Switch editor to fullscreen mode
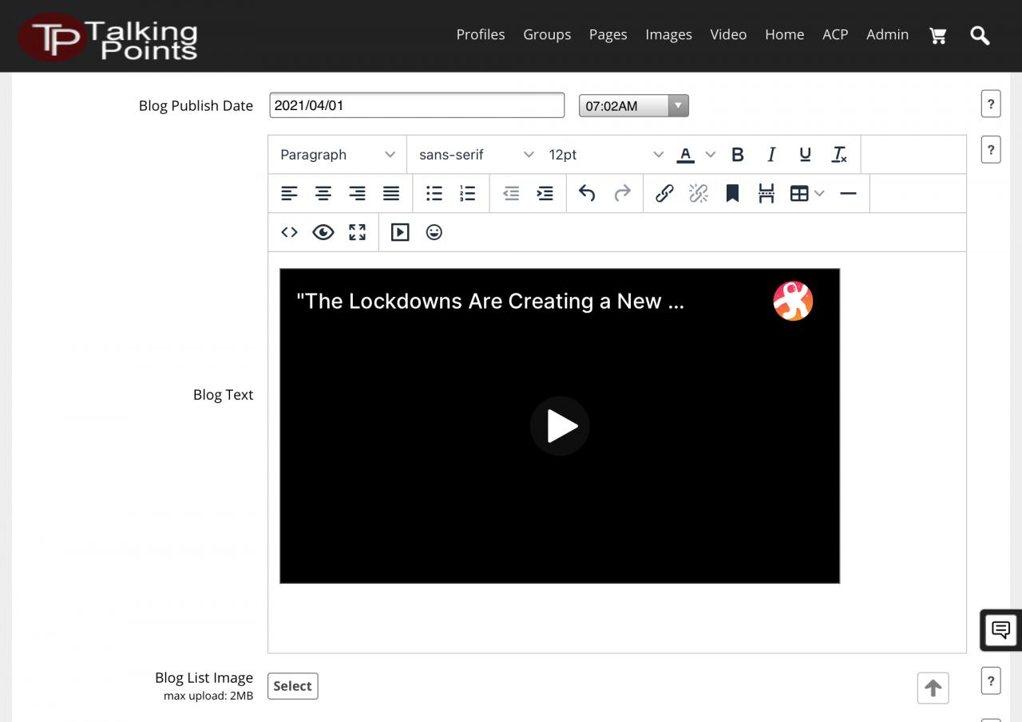This screenshot has height=722, width=1022. click(357, 232)
